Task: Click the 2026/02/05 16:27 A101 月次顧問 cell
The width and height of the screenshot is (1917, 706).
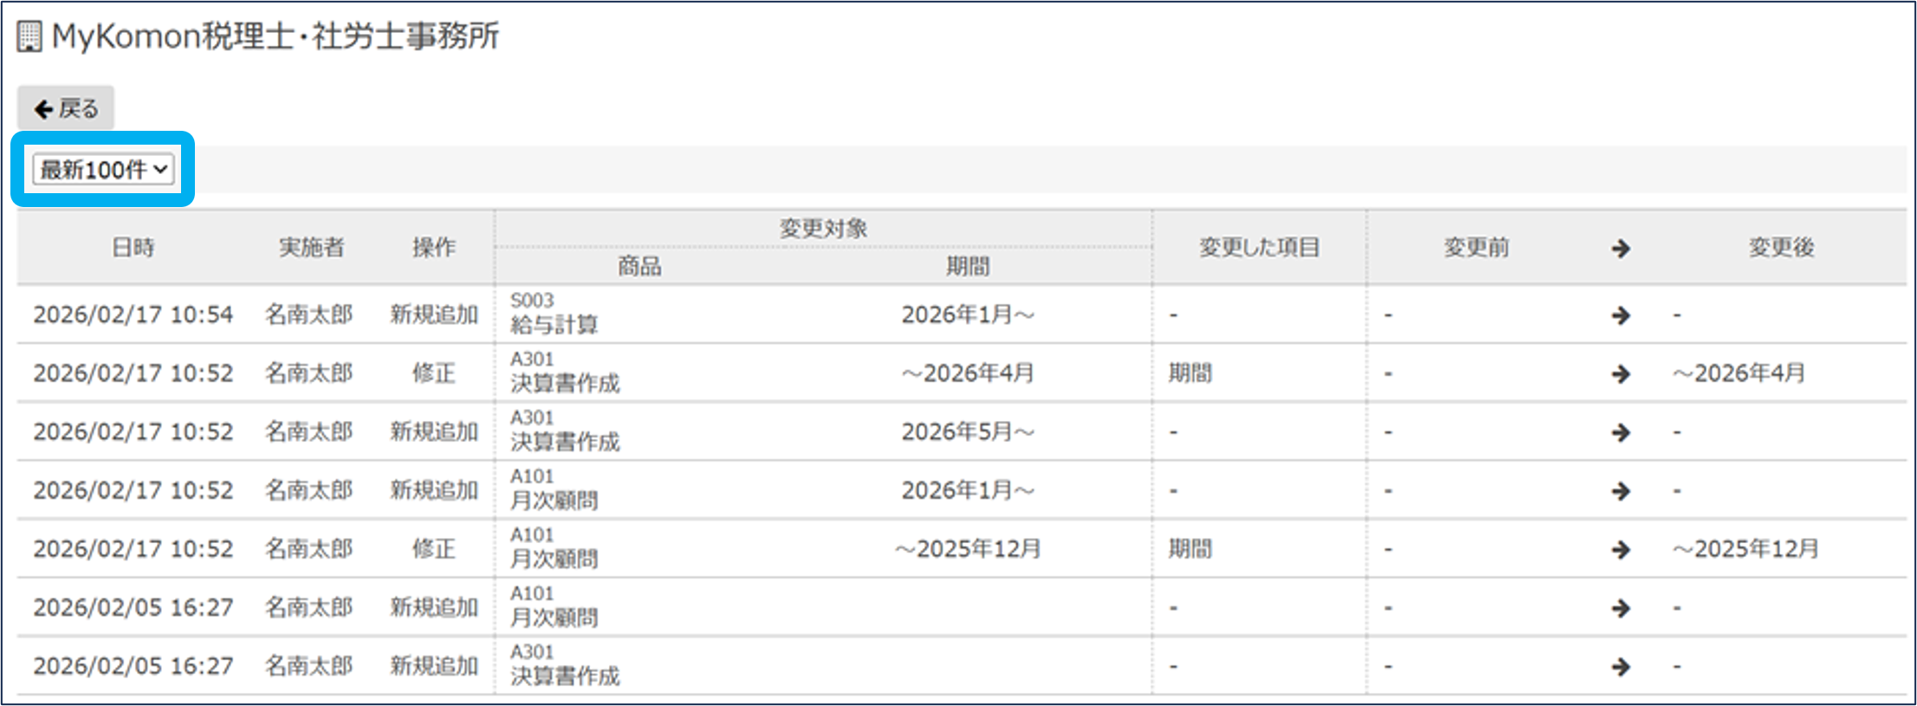Action: 554,606
